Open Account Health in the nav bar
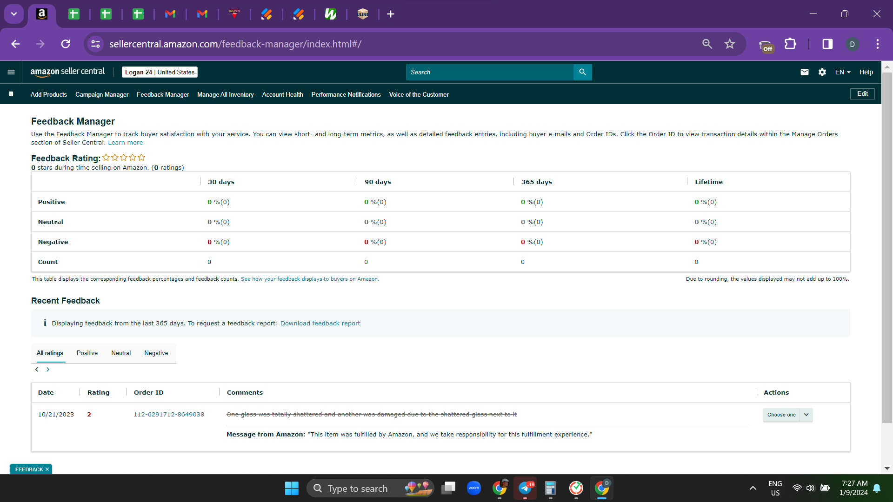Screen dimensions: 893x502 point(282,94)
